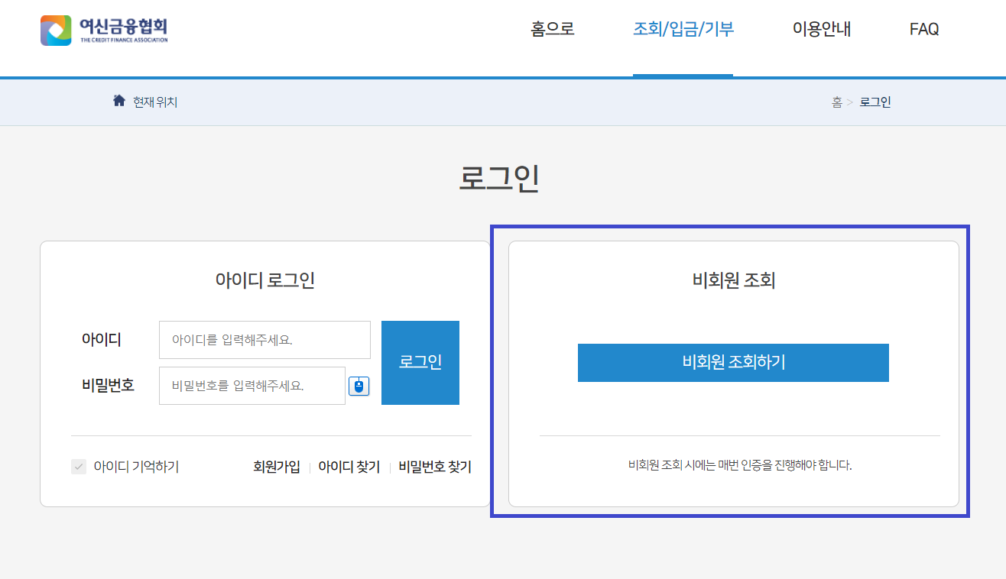Open 회원가입 registration link

click(276, 466)
